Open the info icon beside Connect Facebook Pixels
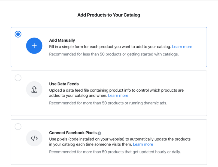Screen dimensions: 218x167 [x=99, y=133]
